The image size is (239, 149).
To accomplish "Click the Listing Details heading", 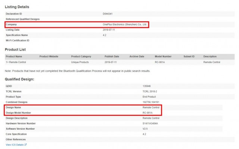I will pyautogui.click(x=17, y=7).
